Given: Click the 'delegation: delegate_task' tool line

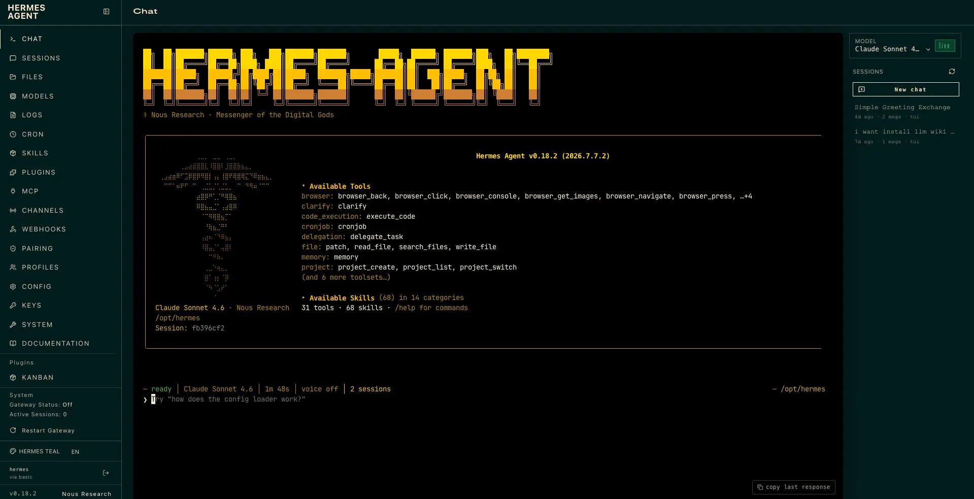Looking at the screenshot, I should (352, 237).
